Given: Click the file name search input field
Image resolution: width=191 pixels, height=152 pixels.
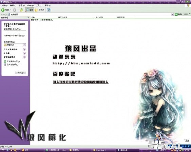Looking at the screenshot, I should pyautogui.click(x=15, y=32).
